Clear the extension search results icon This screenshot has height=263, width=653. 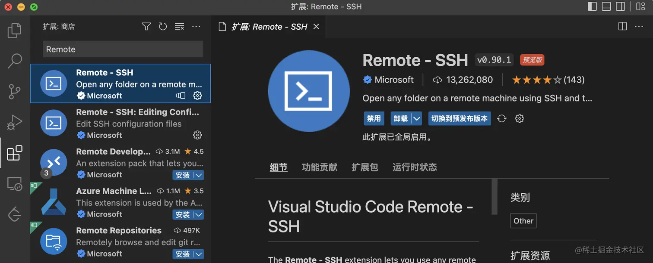point(179,26)
